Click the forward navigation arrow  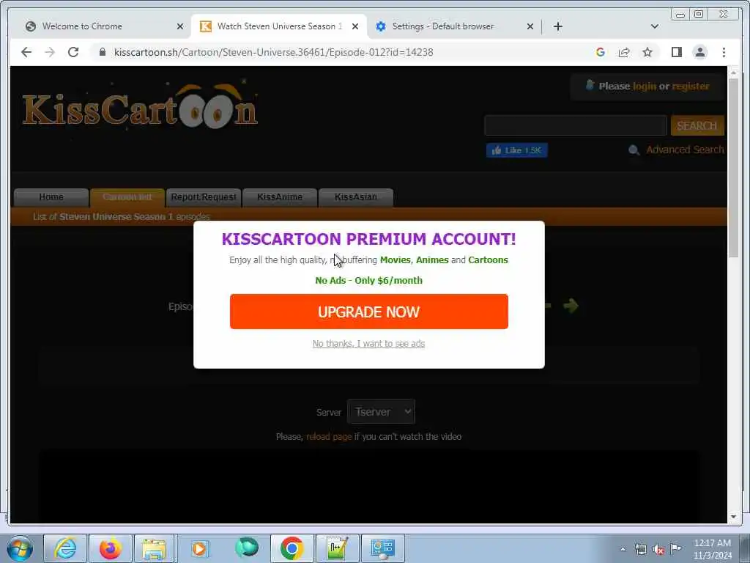coord(50,52)
